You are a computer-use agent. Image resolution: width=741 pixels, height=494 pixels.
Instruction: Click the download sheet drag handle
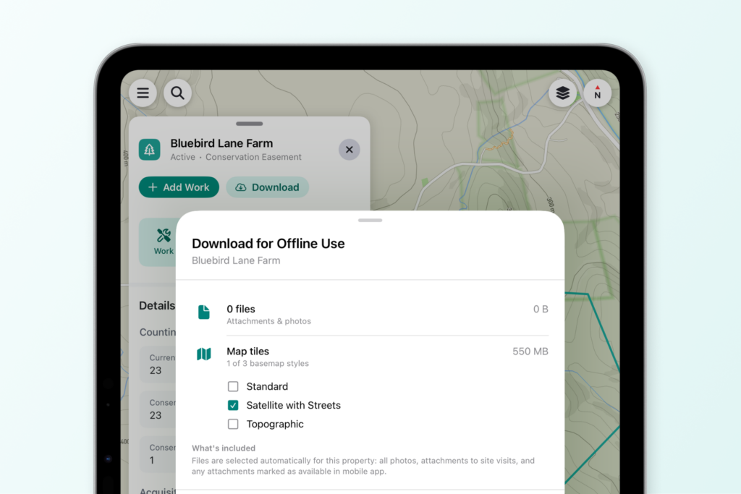370,220
